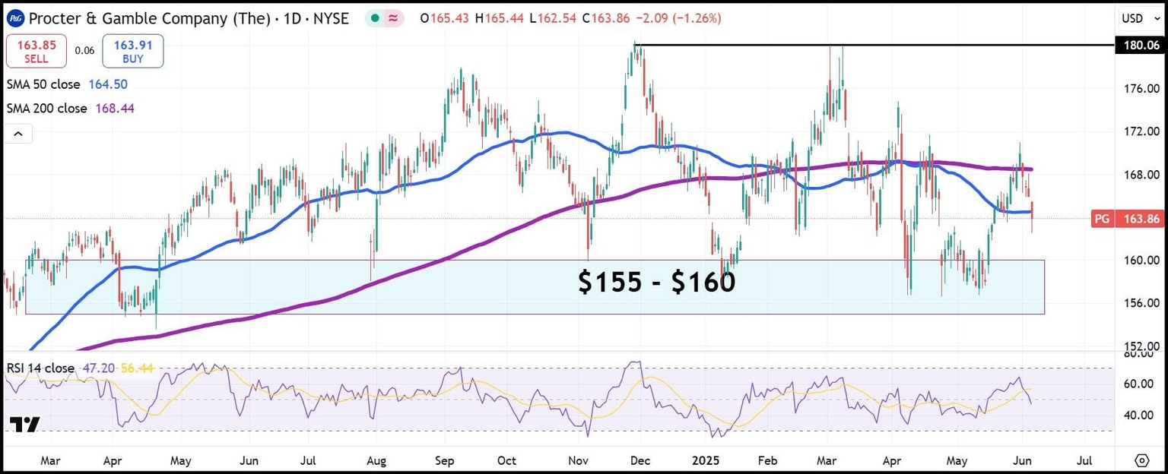Open the USD currency dropdown
The width and height of the screenshot is (1168, 474).
coord(1134,18)
